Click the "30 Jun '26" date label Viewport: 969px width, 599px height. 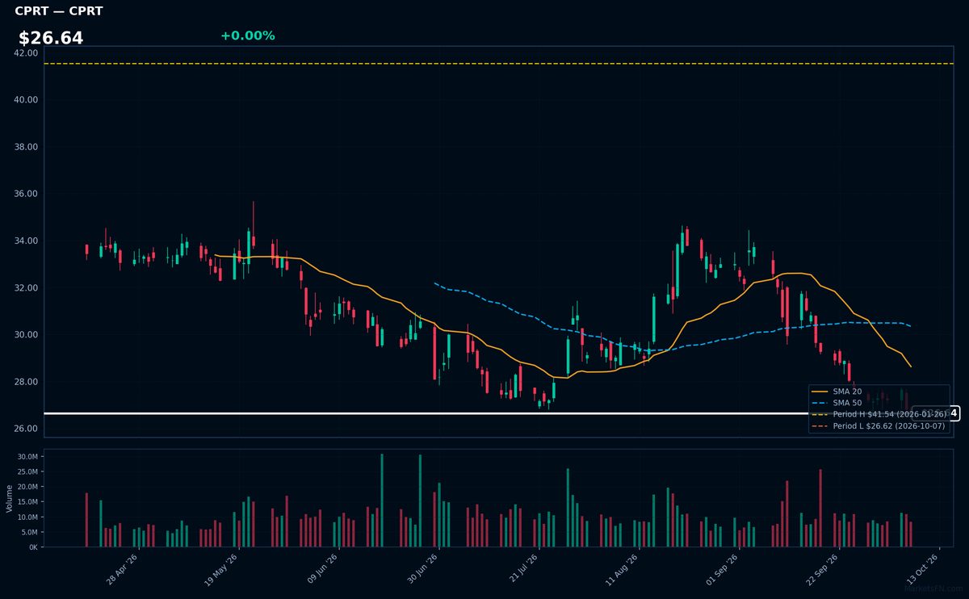422,568
